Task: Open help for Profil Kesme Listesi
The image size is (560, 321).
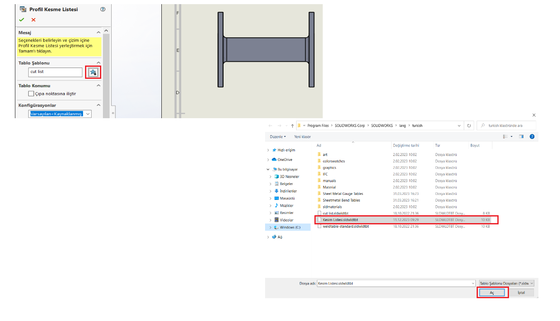Action: click(x=103, y=9)
